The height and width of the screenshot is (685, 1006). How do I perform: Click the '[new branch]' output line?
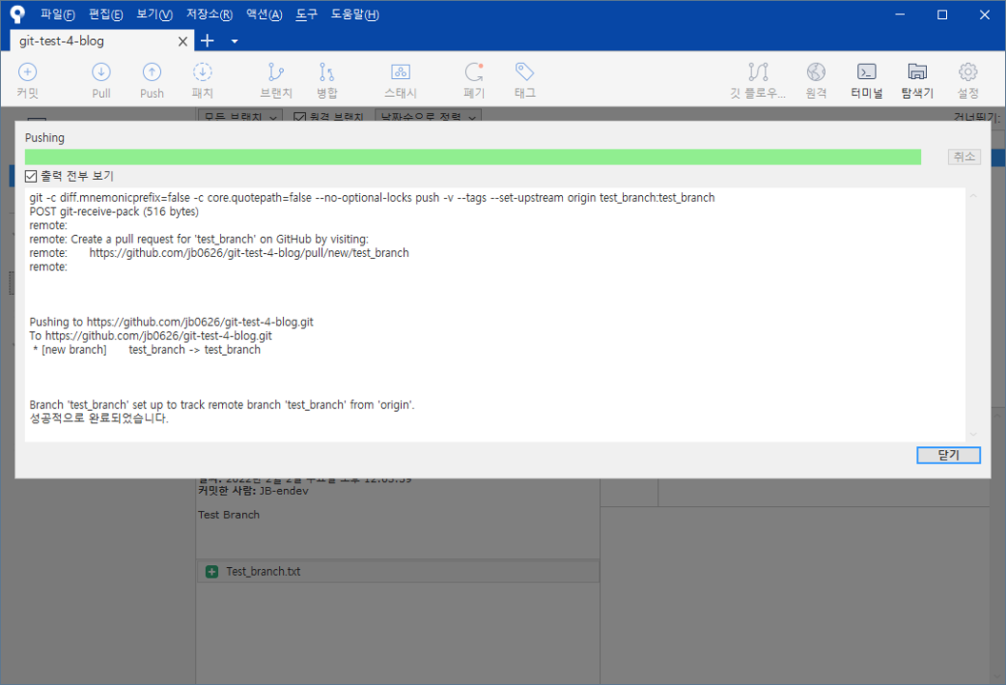coord(147,350)
